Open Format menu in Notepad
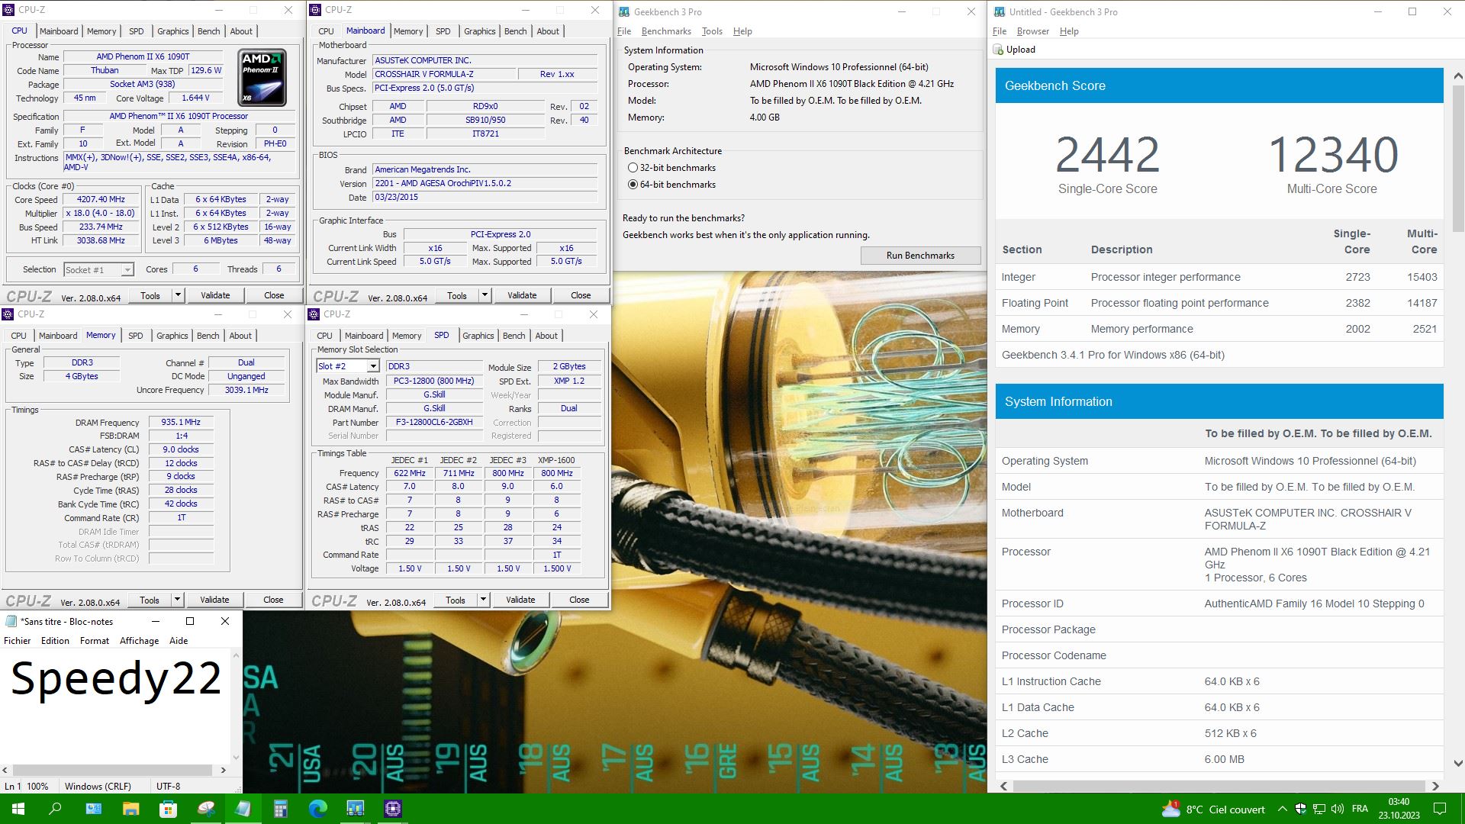Image resolution: width=1465 pixels, height=824 pixels. 95,641
